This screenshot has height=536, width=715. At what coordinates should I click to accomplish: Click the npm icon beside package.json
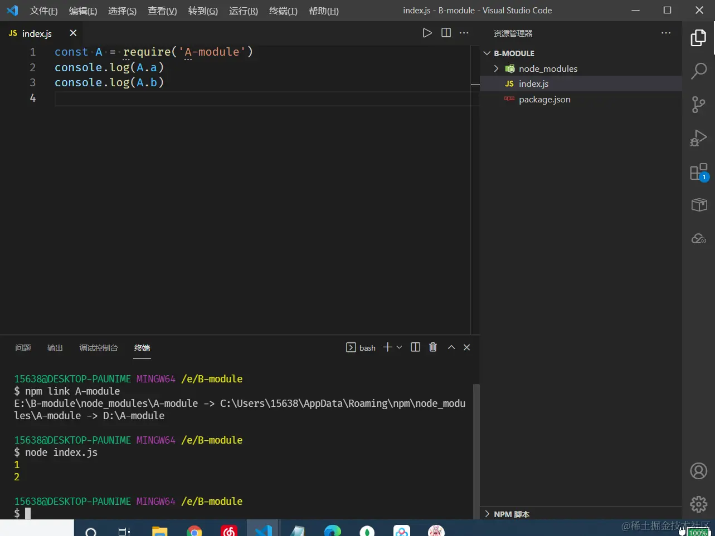[509, 99]
